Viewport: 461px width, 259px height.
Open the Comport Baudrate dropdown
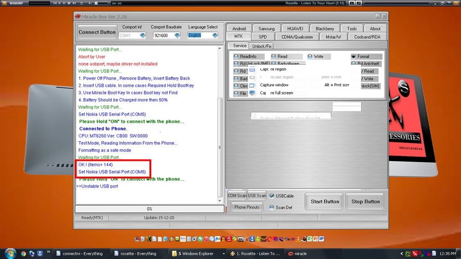coord(178,36)
